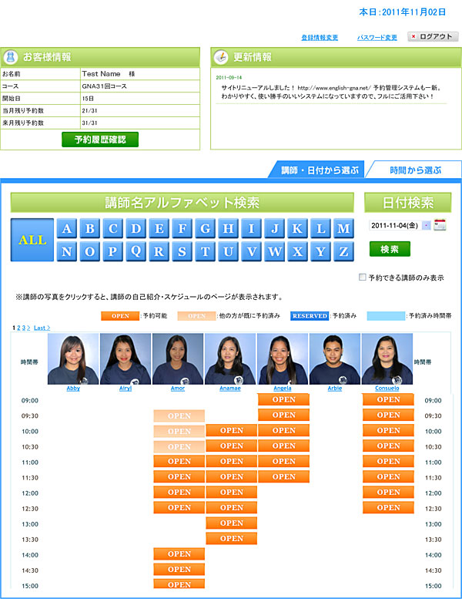Filter teachers by letter Q

(x=136, y=251)
